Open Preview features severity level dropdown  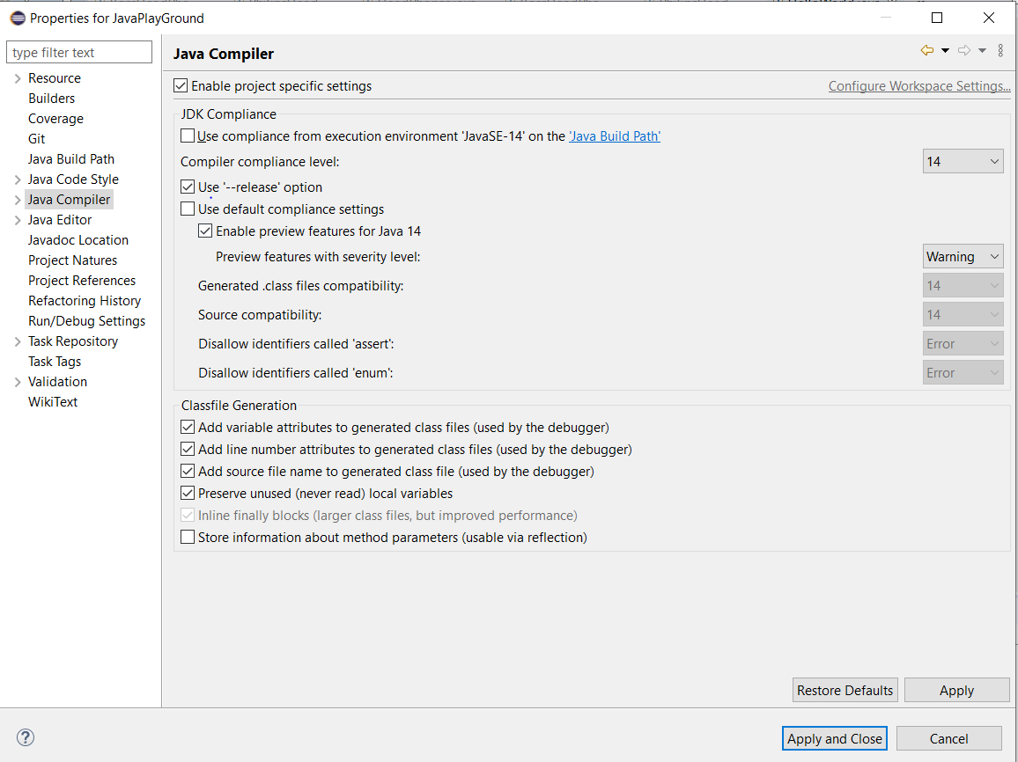pos(963,257)
